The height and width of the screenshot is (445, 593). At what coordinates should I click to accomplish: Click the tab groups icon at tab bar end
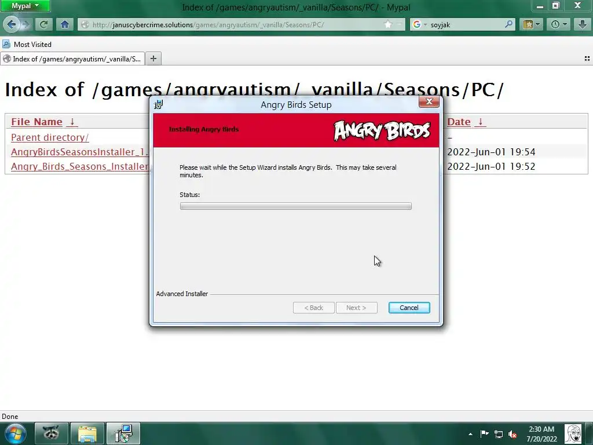(587, 59)
